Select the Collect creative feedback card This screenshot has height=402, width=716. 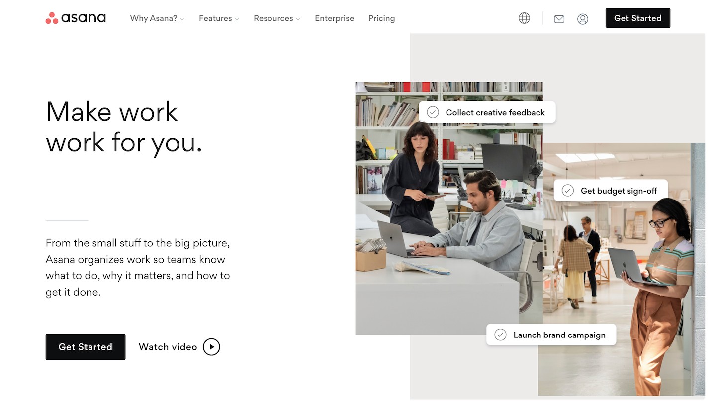pos(487,112)
